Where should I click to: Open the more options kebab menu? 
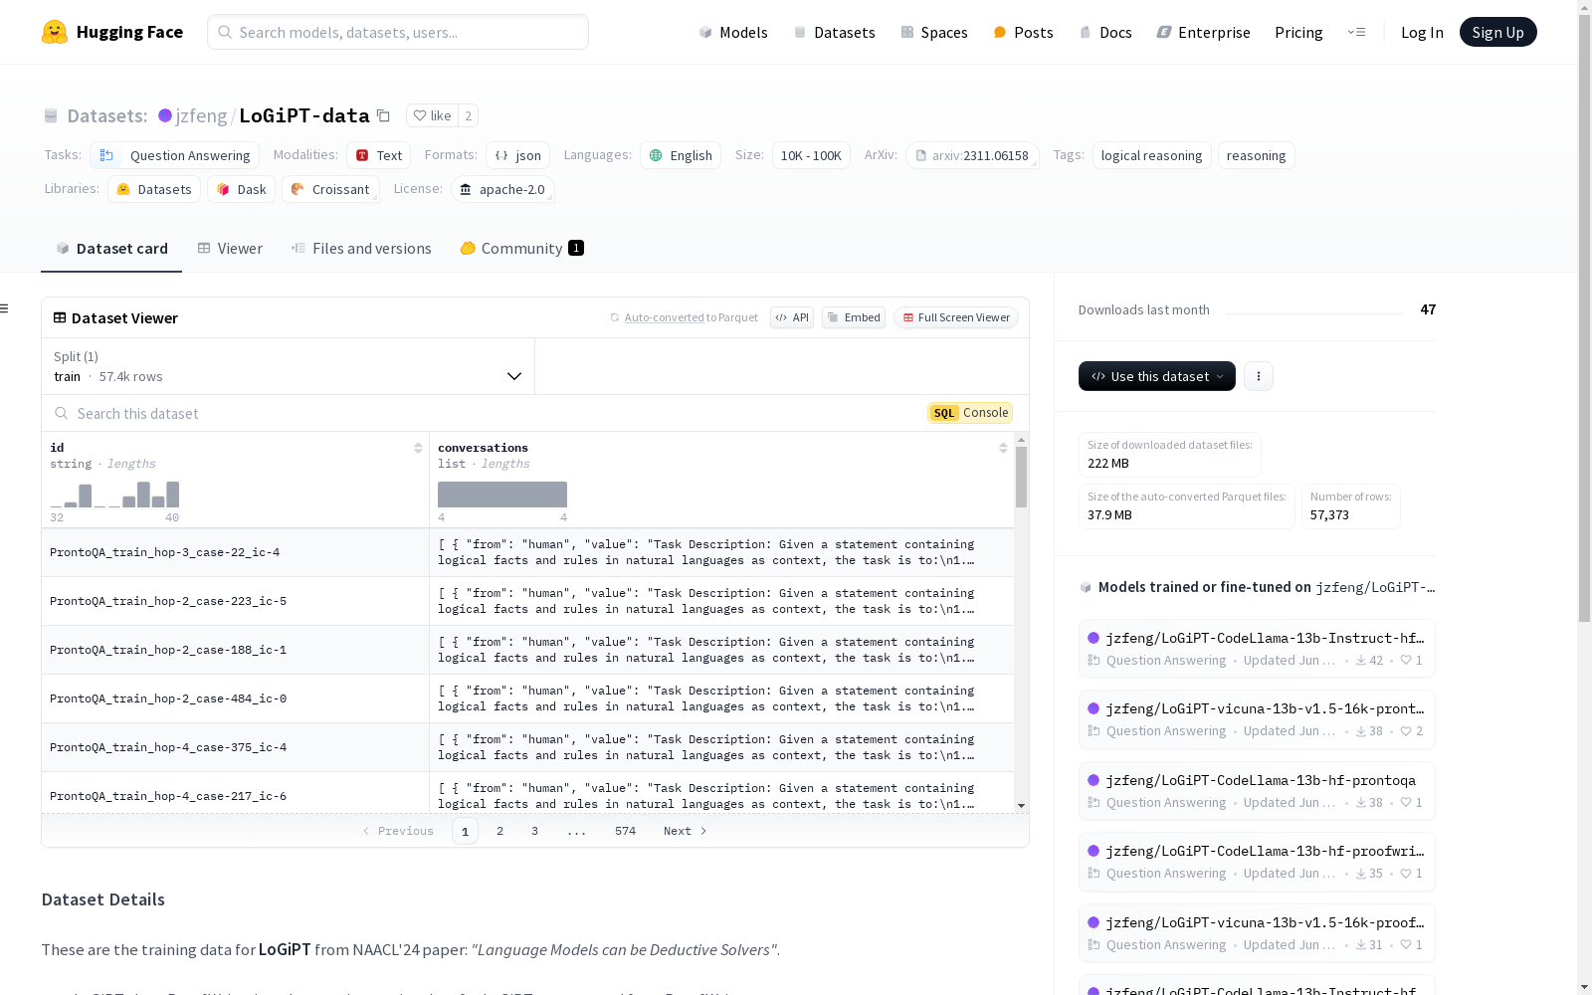click(x=1259, y=376)
